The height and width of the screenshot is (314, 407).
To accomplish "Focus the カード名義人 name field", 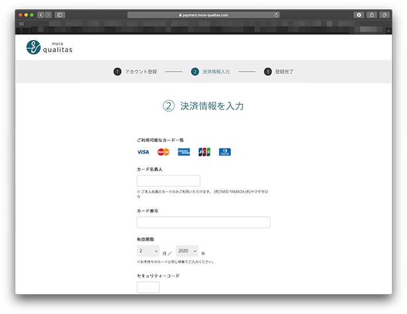I will [x=169, y=180].
